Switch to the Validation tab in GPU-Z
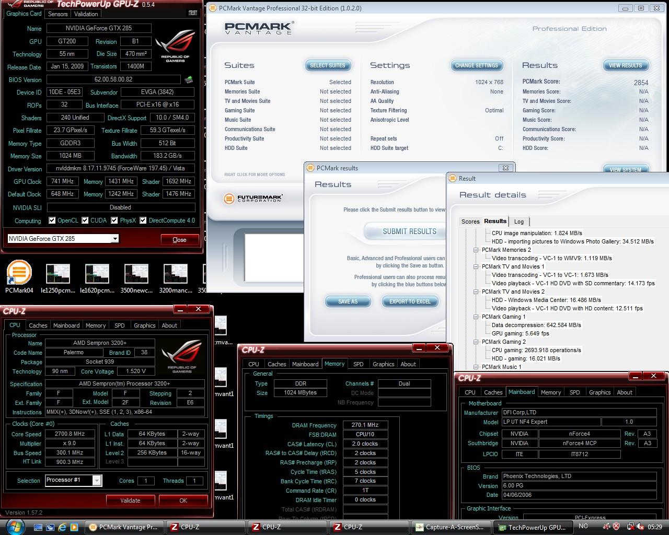669x535 pixels. point(86,14)
